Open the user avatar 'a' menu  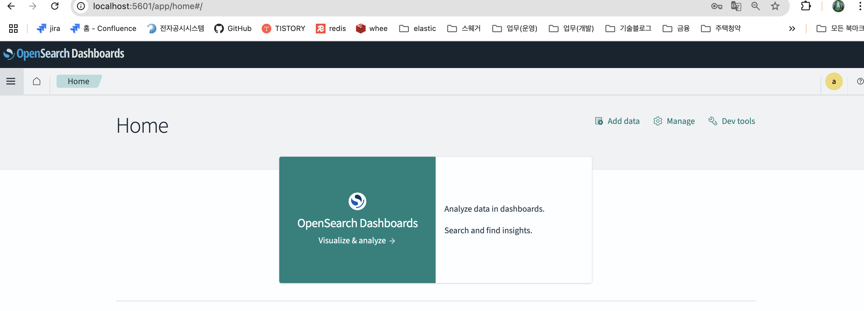[834, 81]
